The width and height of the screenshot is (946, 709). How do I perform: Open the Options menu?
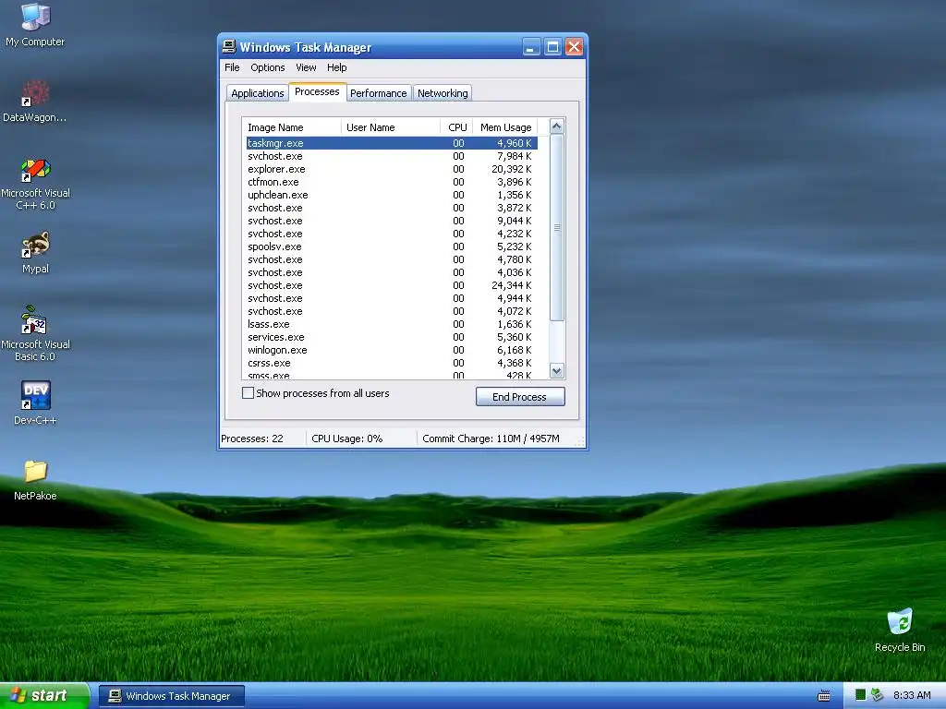pyautogui.click(x=267, y=67)
